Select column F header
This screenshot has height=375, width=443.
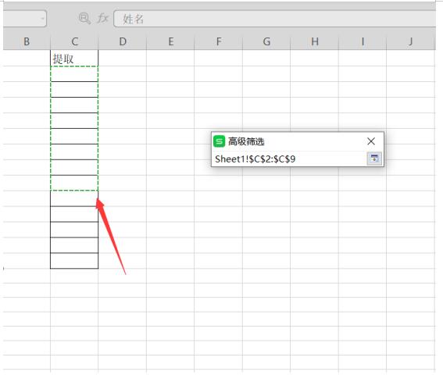tap(219, 41)
